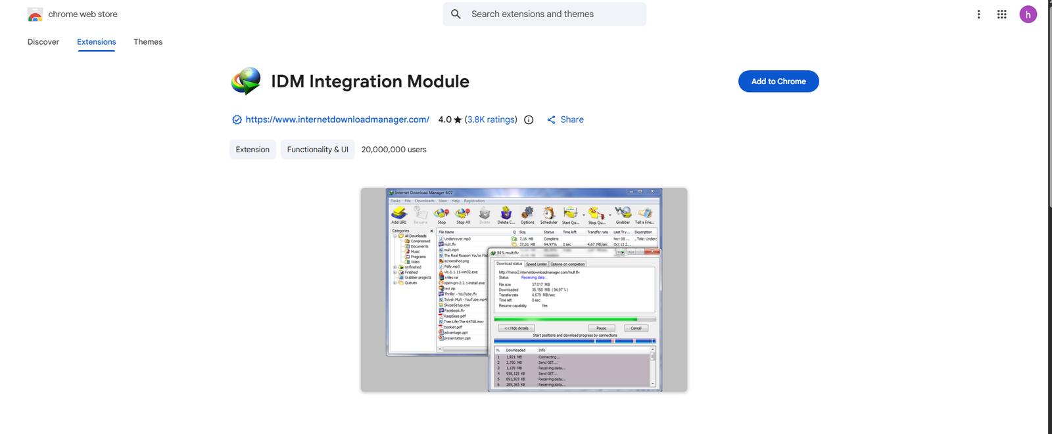This screenshot has width=1052, height=434.
Task: Click the IDM Integration Module logo
Action: pos(246,81)
